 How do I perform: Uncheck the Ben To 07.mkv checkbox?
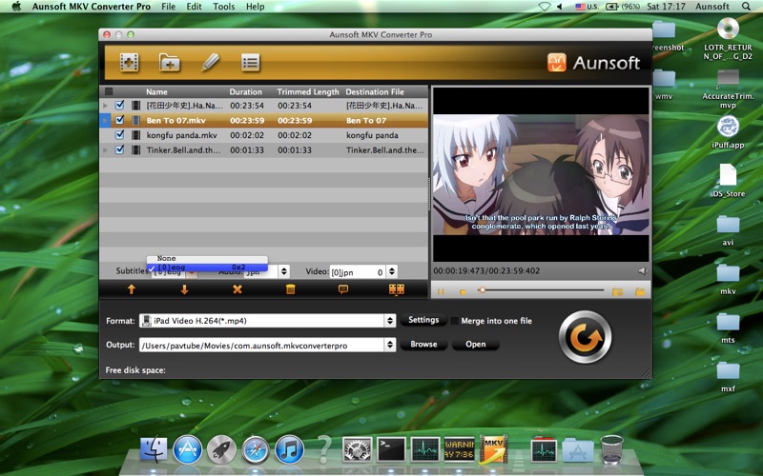(120, 120)
